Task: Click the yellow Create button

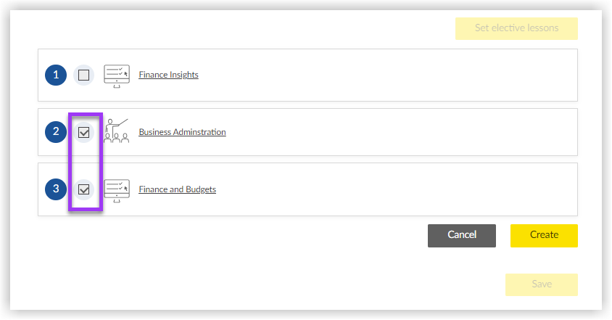Action: 544,236
